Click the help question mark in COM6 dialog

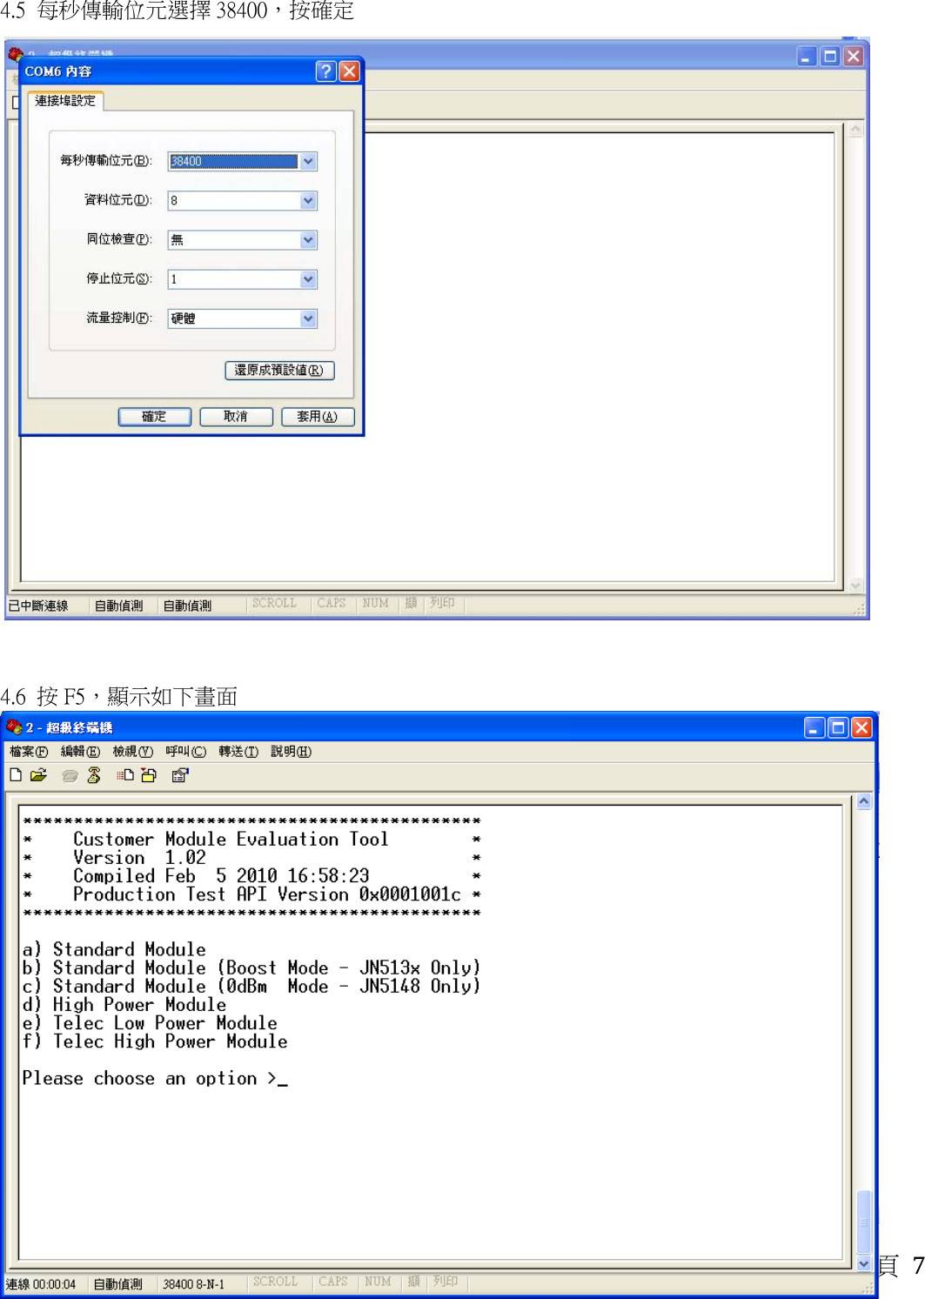325,70
